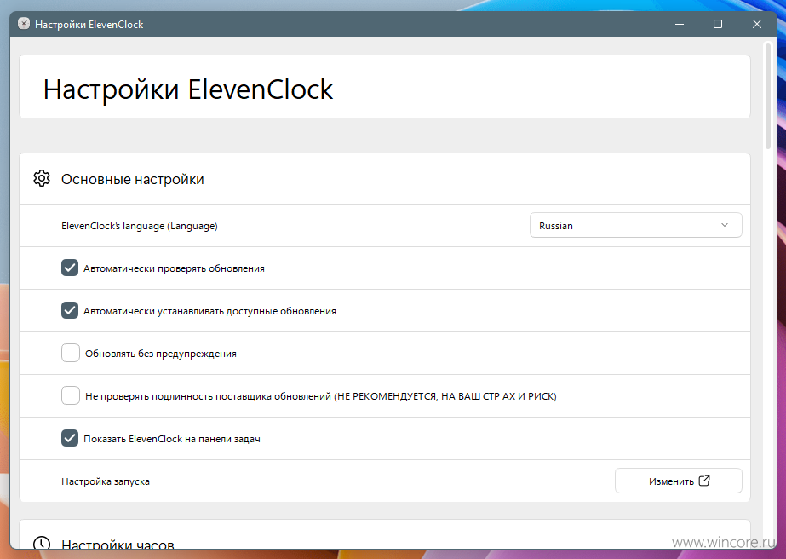Enable Обновлять без предупреждения checkbox

(x=70, y=353)
